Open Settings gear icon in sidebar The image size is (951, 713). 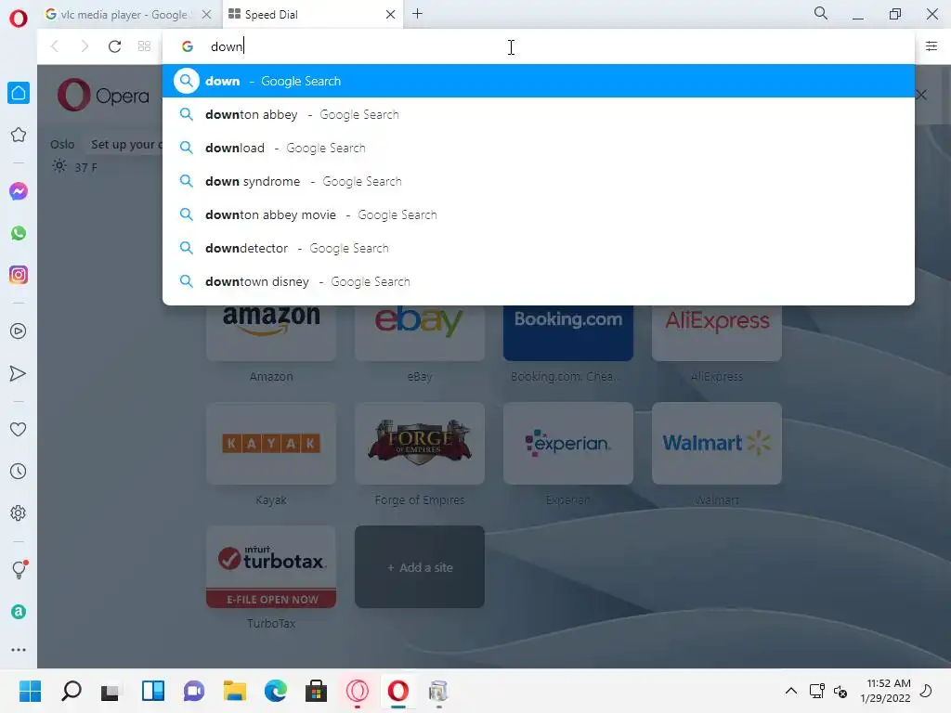(x=19, y=512)
